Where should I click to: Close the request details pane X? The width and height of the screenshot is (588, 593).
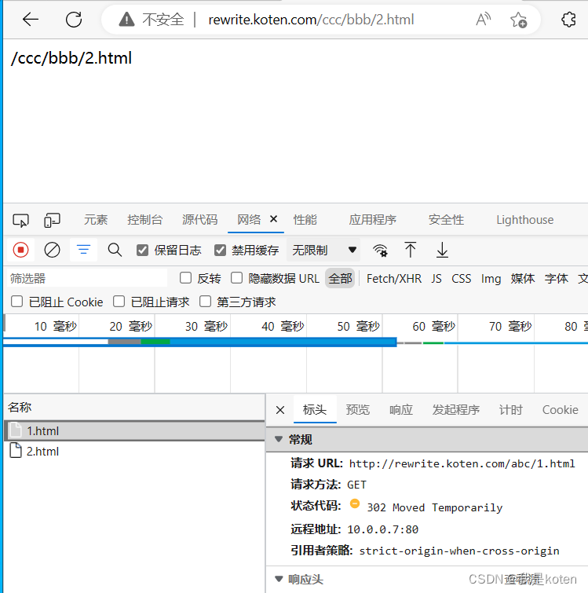pyautogui.click(x=280, y=410)
